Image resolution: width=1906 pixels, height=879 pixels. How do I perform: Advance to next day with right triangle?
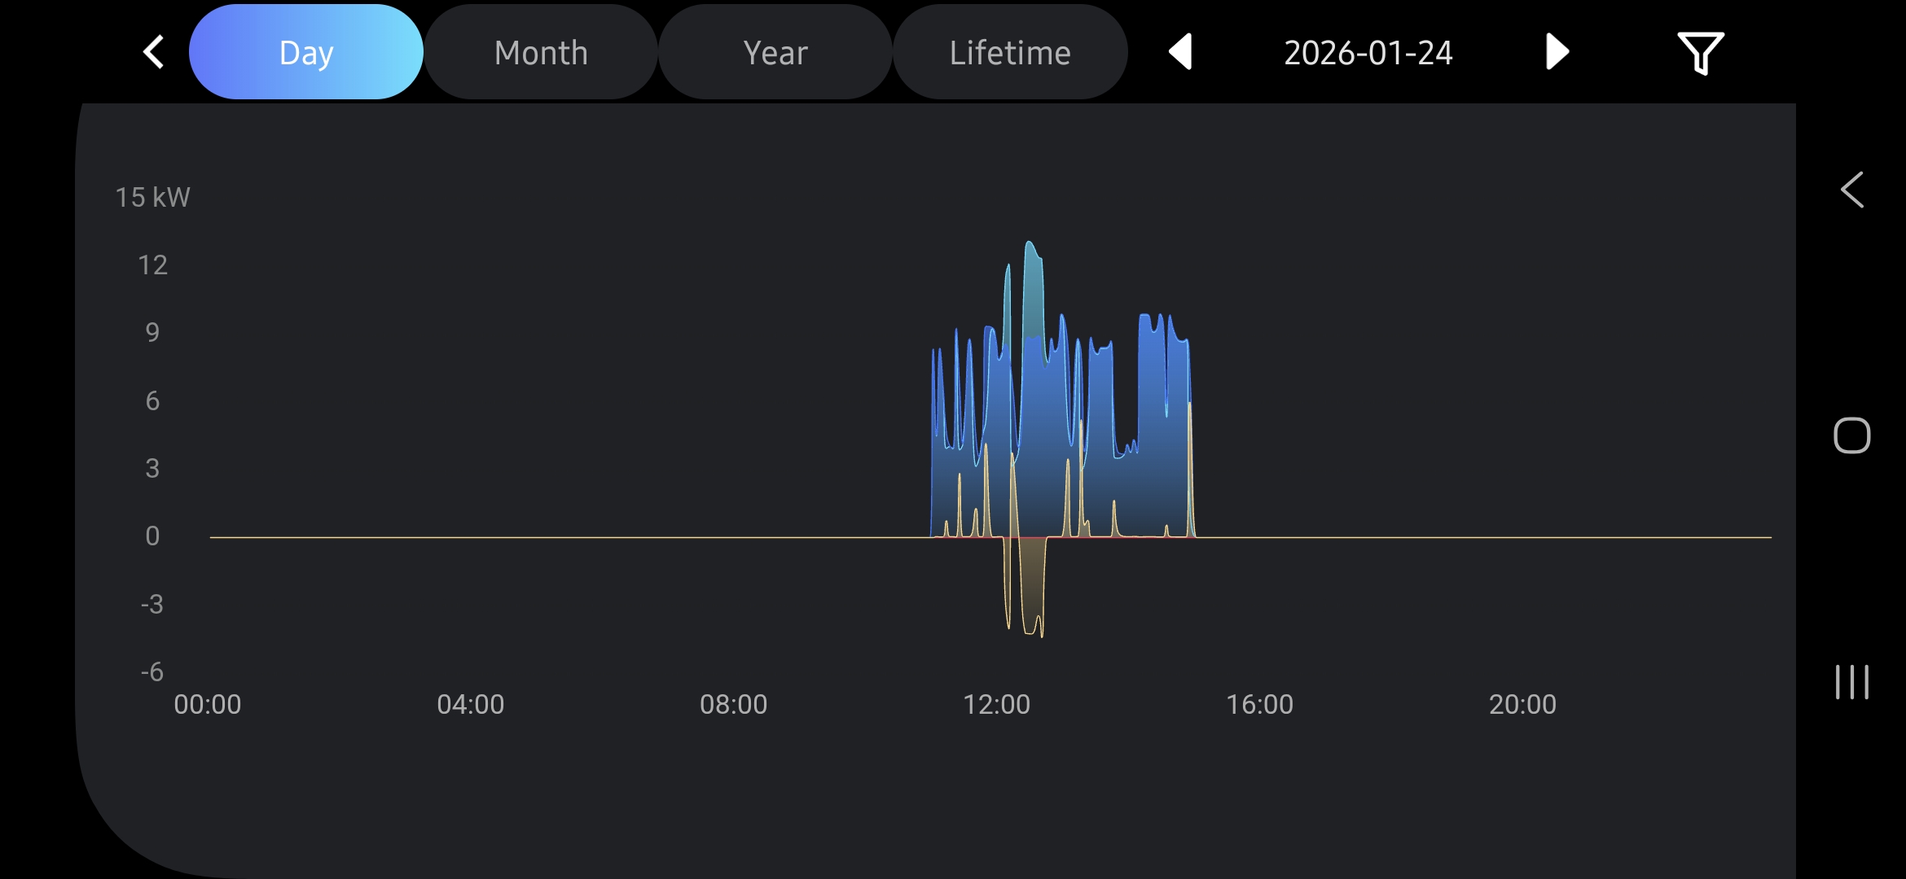point(1557,52)
